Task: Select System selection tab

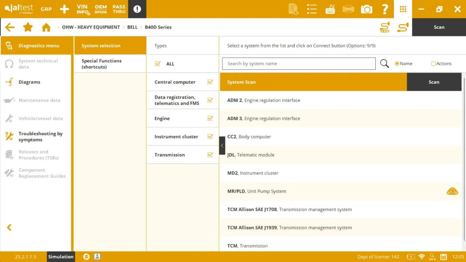Action: pyautogui.click(x=110, y=45)
